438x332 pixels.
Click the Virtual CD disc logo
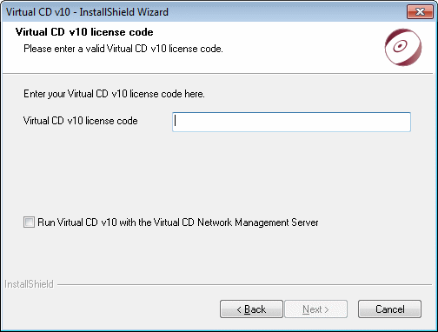(x=403, y=47)
